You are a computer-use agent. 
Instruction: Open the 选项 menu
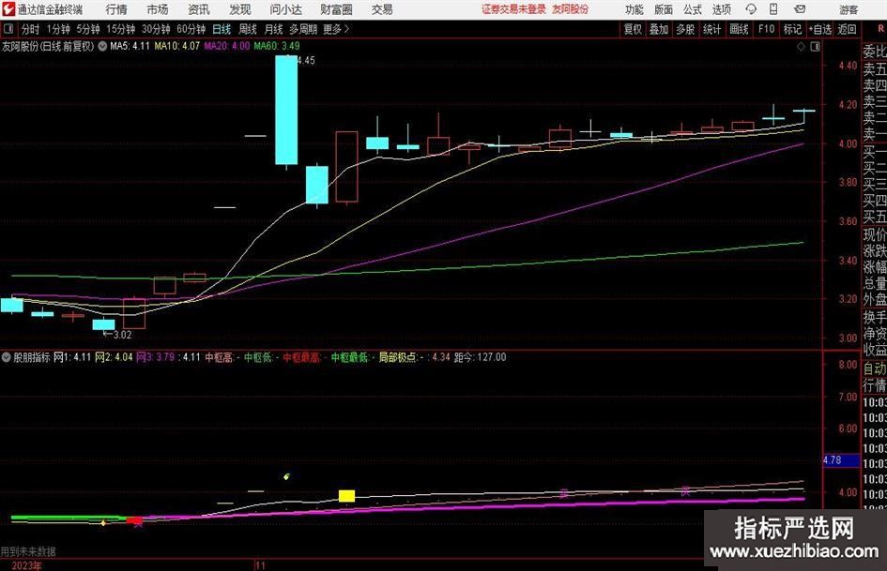pyautogui.click(x=721, y=9)
